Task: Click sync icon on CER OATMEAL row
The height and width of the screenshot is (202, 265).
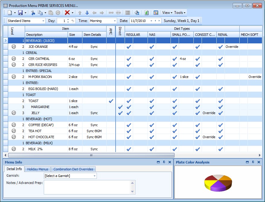Action: 14,58
